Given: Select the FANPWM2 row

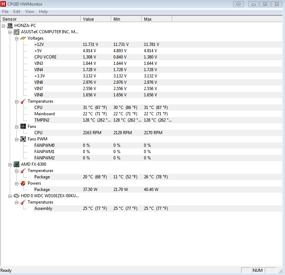Looking at the screenshot, I should point(158,158).
